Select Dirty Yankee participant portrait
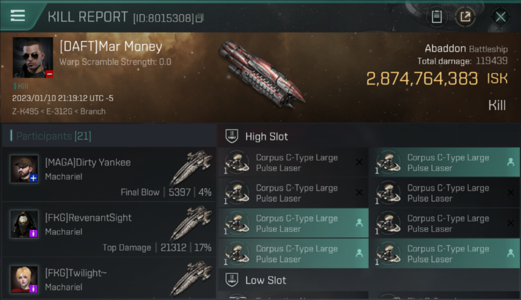Viewport: 521px width, 300px height. click(x=24, y=169)
